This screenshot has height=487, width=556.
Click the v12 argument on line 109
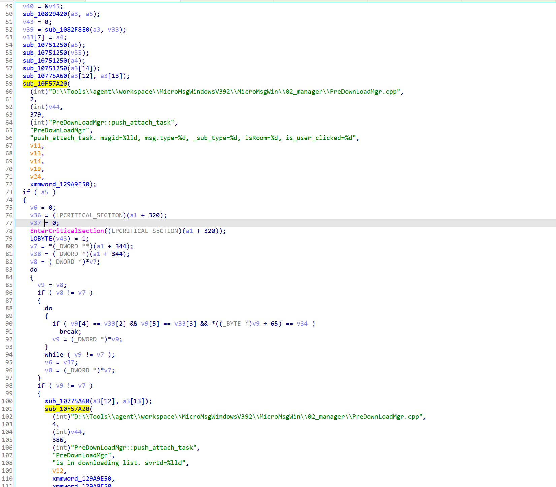point(58,471)
